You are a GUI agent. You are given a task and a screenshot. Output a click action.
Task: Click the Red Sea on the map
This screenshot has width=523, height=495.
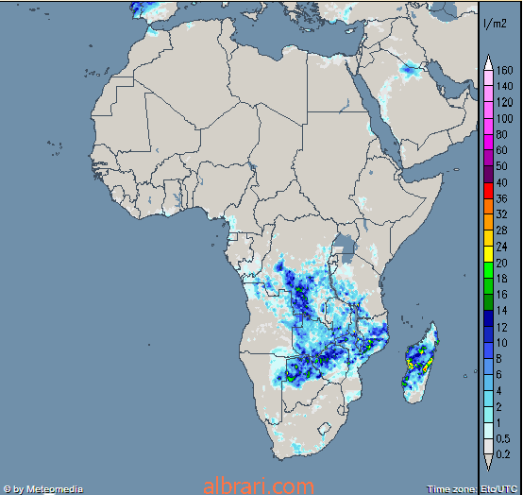(374, 107)
